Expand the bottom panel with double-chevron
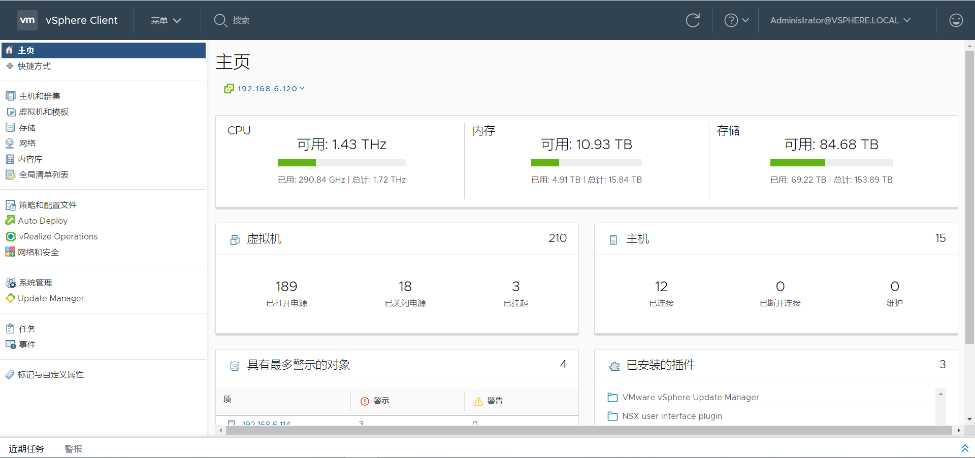975x458 pixels. [965, 448]
